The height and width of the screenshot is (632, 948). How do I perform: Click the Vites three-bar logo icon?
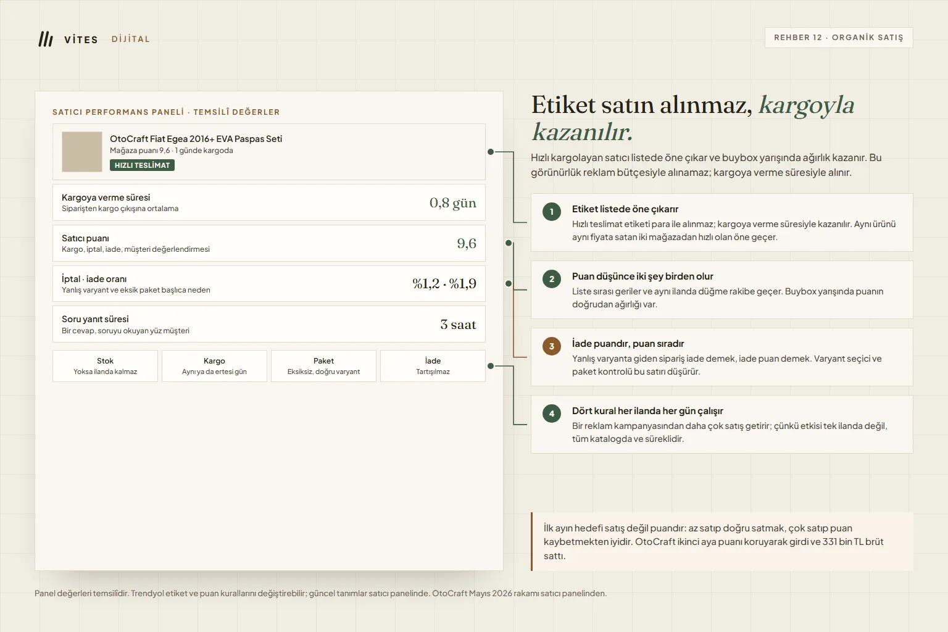click(x=46, y=39)
